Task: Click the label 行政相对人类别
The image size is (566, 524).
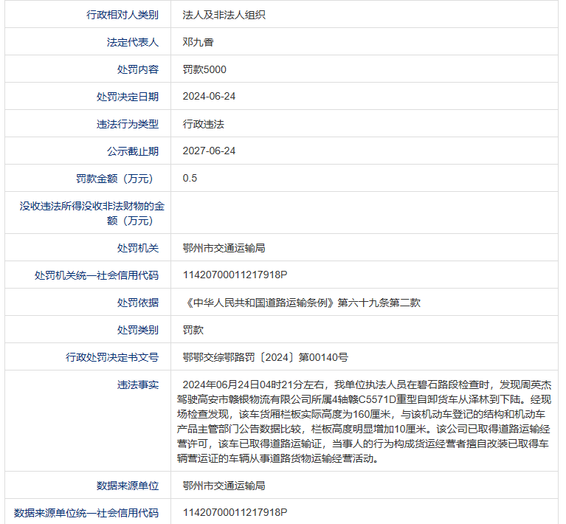Action: [x=122, y=15]
